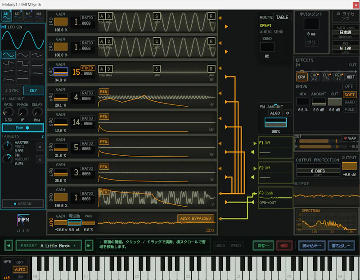Open the license gear button
This screenshot has height=280, width=360.
click(x=346, y=16)
